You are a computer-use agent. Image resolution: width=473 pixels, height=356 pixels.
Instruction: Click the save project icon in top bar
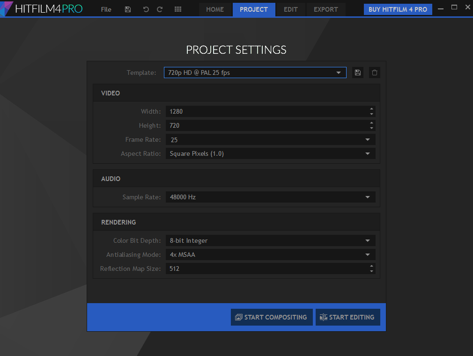pos(128,9)
